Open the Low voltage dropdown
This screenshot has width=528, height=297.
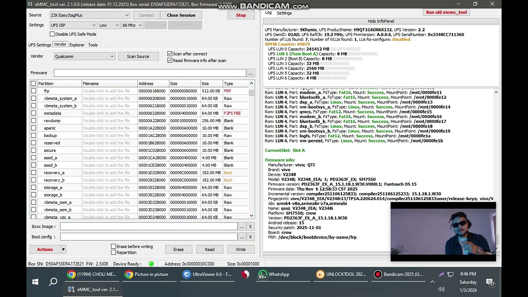tap(108, 25)
